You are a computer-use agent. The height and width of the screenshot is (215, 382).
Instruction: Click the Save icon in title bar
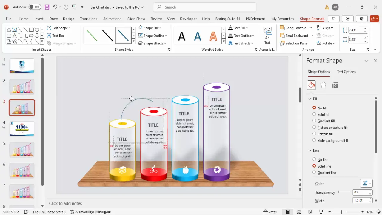click(47, 7)
